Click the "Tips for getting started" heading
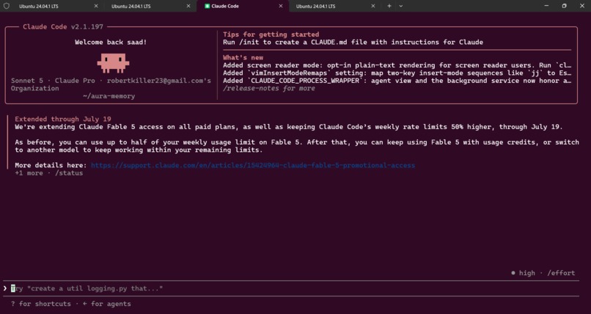 point(271,34)
